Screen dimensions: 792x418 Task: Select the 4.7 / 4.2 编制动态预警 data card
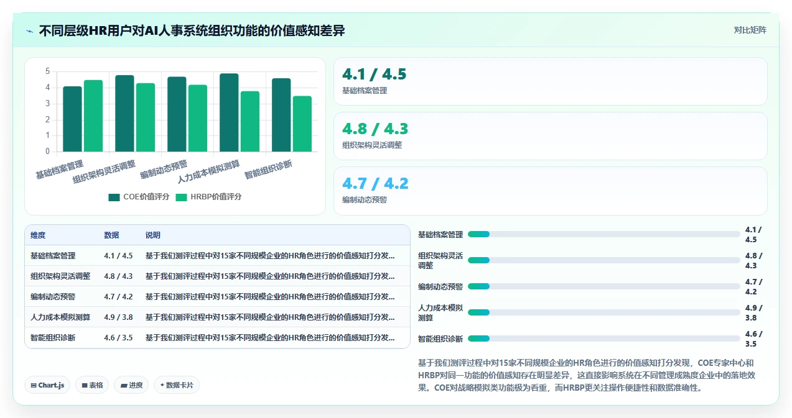551,191
